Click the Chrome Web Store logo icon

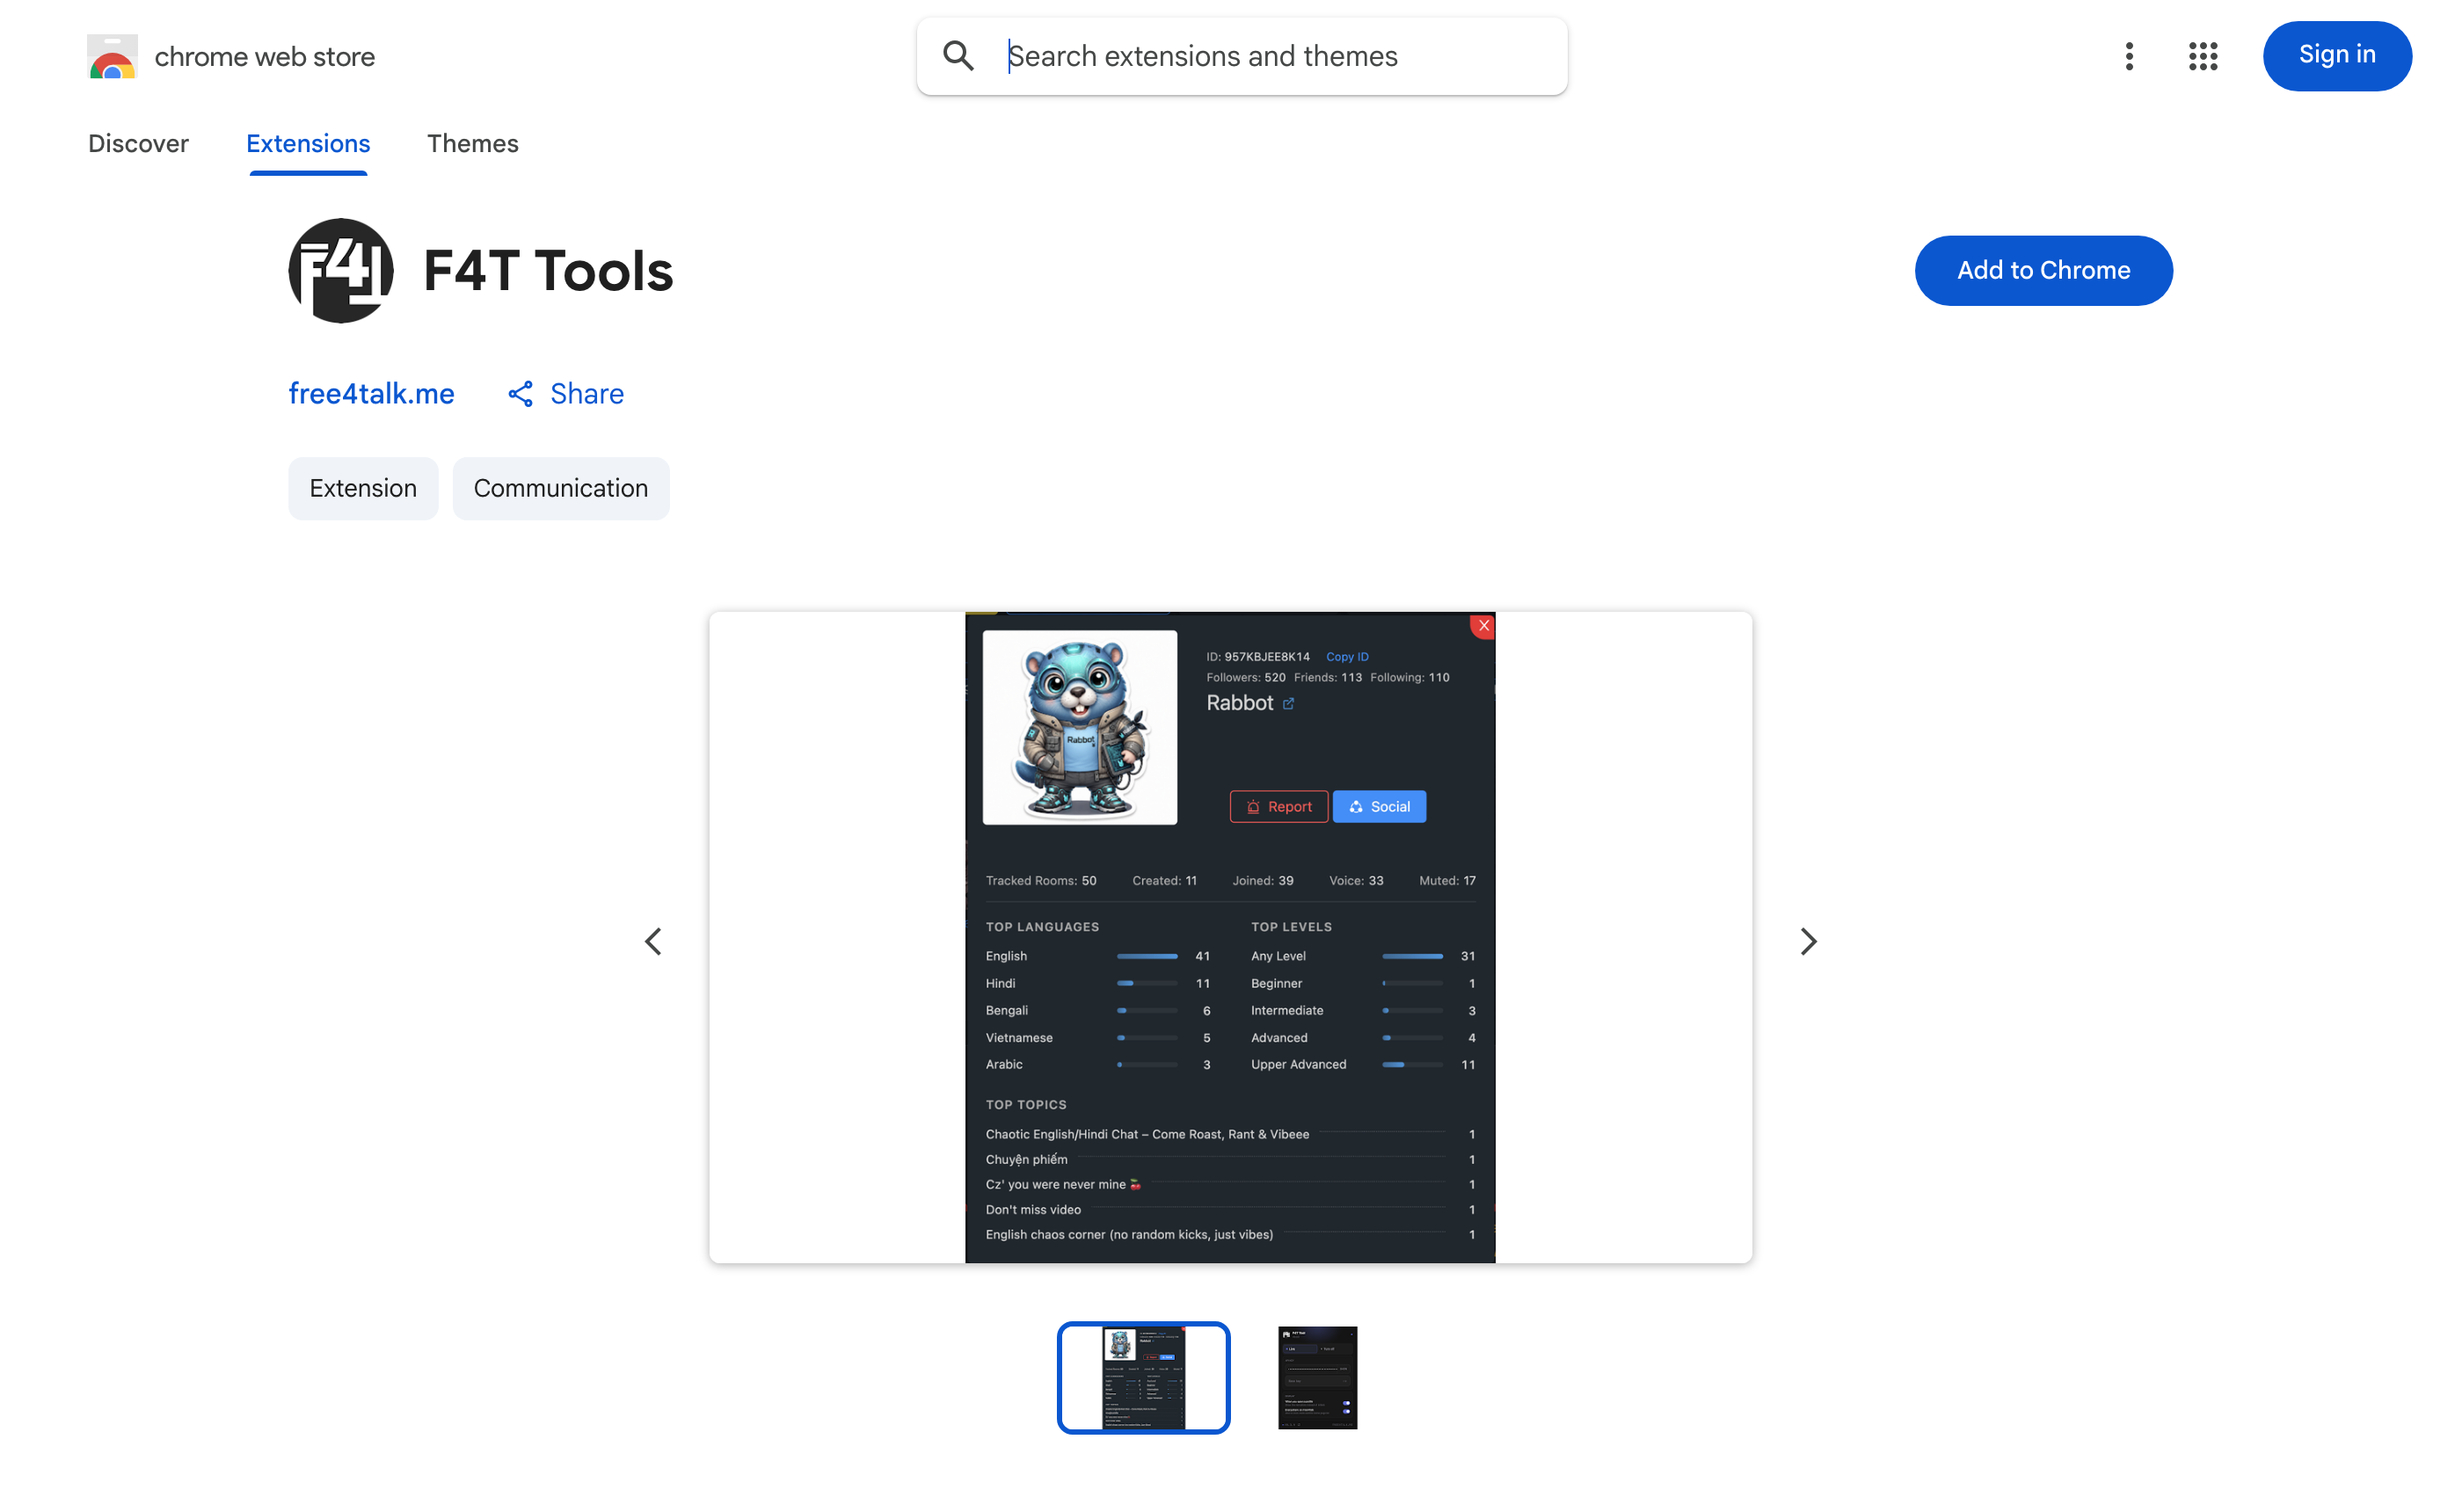click(112, 57)
